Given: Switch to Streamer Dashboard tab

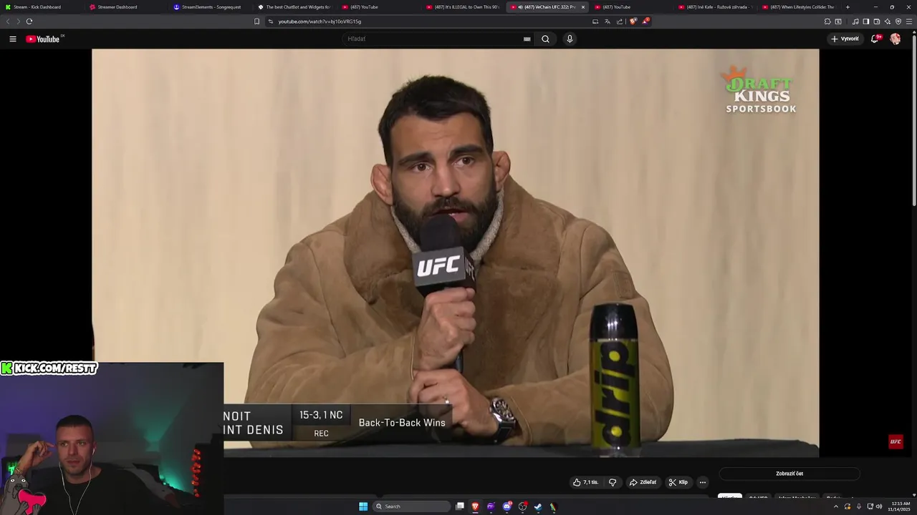Looking at the screenshot, I should click(x=127, y=7).
